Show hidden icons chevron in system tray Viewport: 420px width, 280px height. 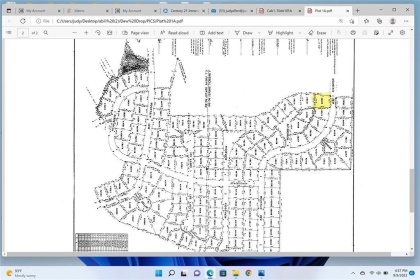coord(353,273)
